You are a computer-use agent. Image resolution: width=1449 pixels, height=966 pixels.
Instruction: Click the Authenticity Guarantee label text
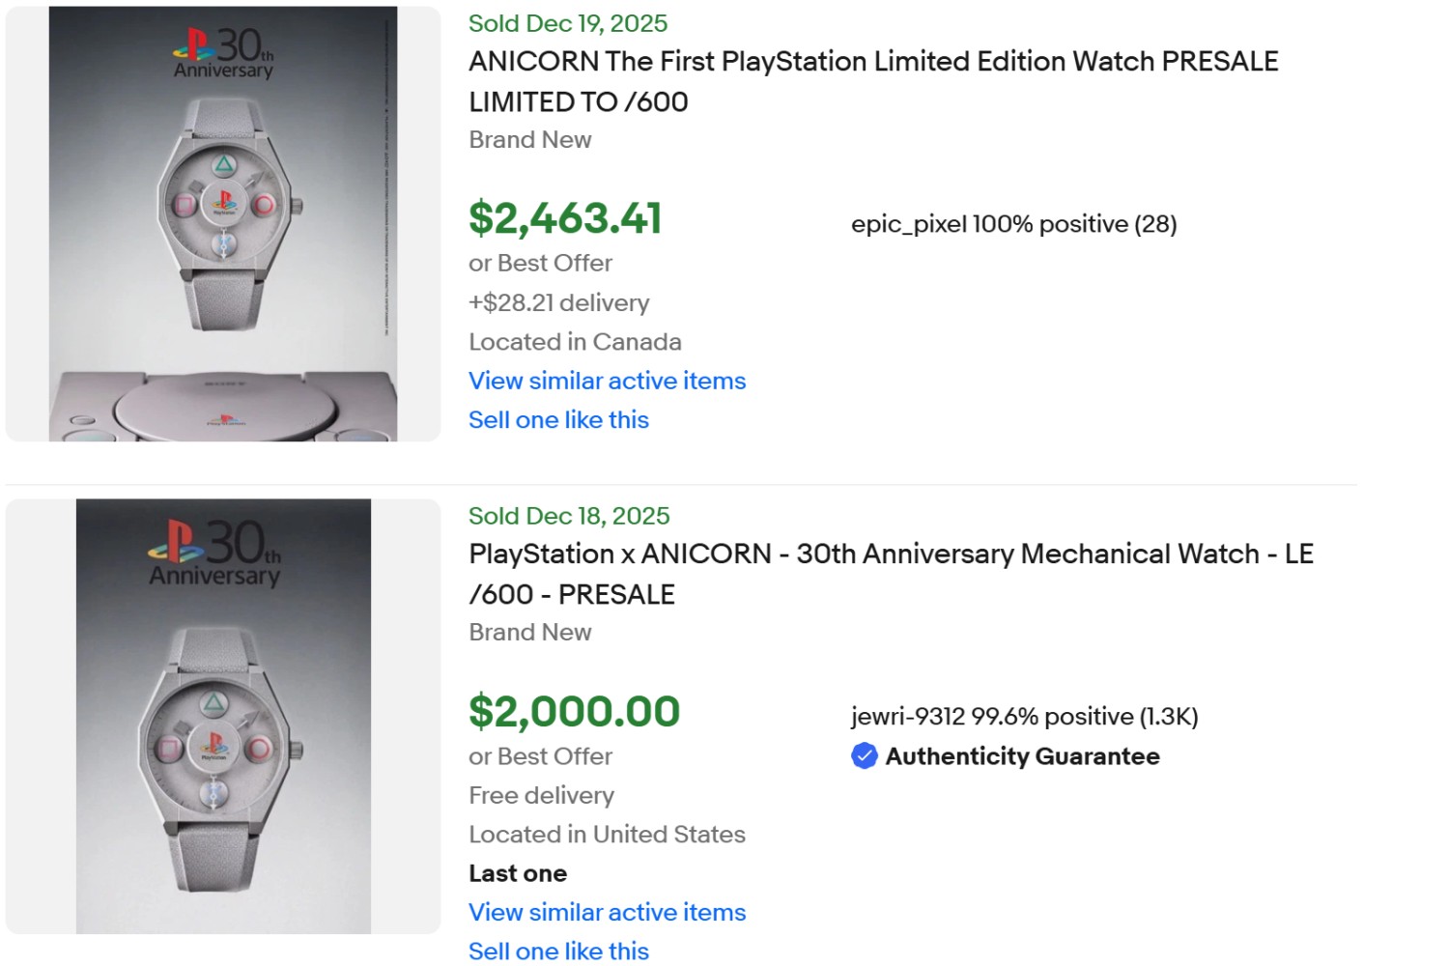tap(1022, 757)
